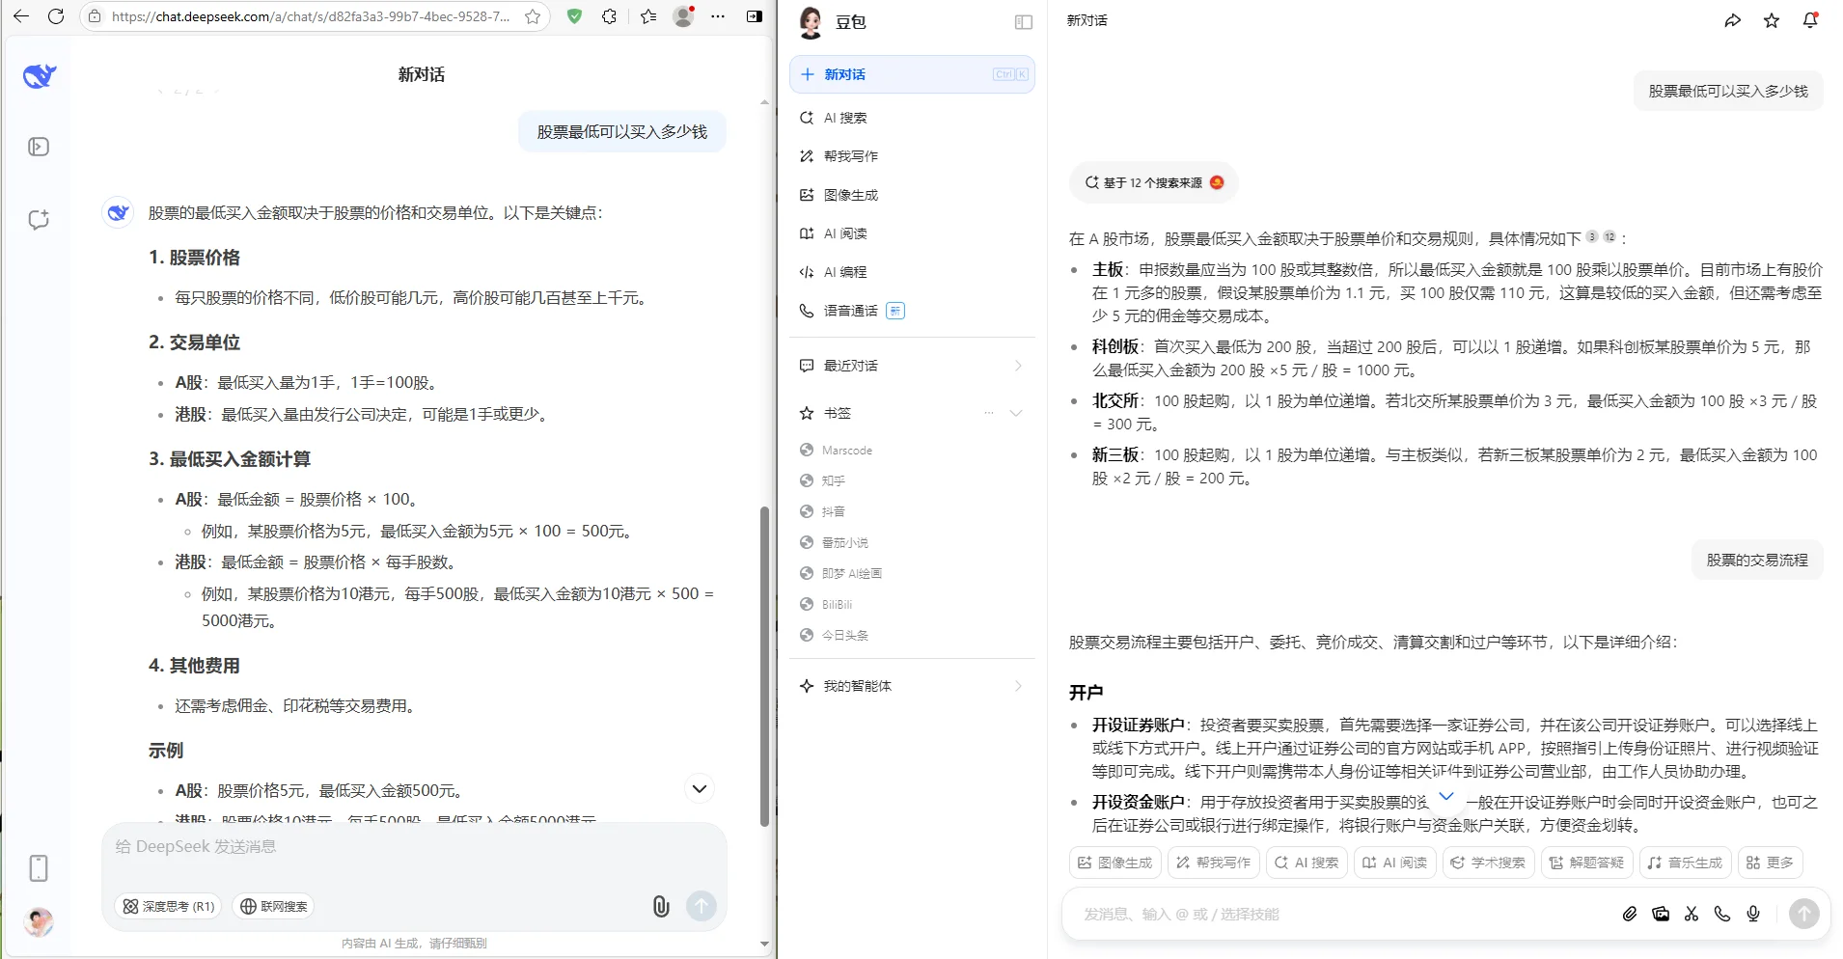Image resolution: width=1843 pixels, height=959 pixels.
Task: Open 解题答疑 from the skill bar
Action: tap(1586, 863)
